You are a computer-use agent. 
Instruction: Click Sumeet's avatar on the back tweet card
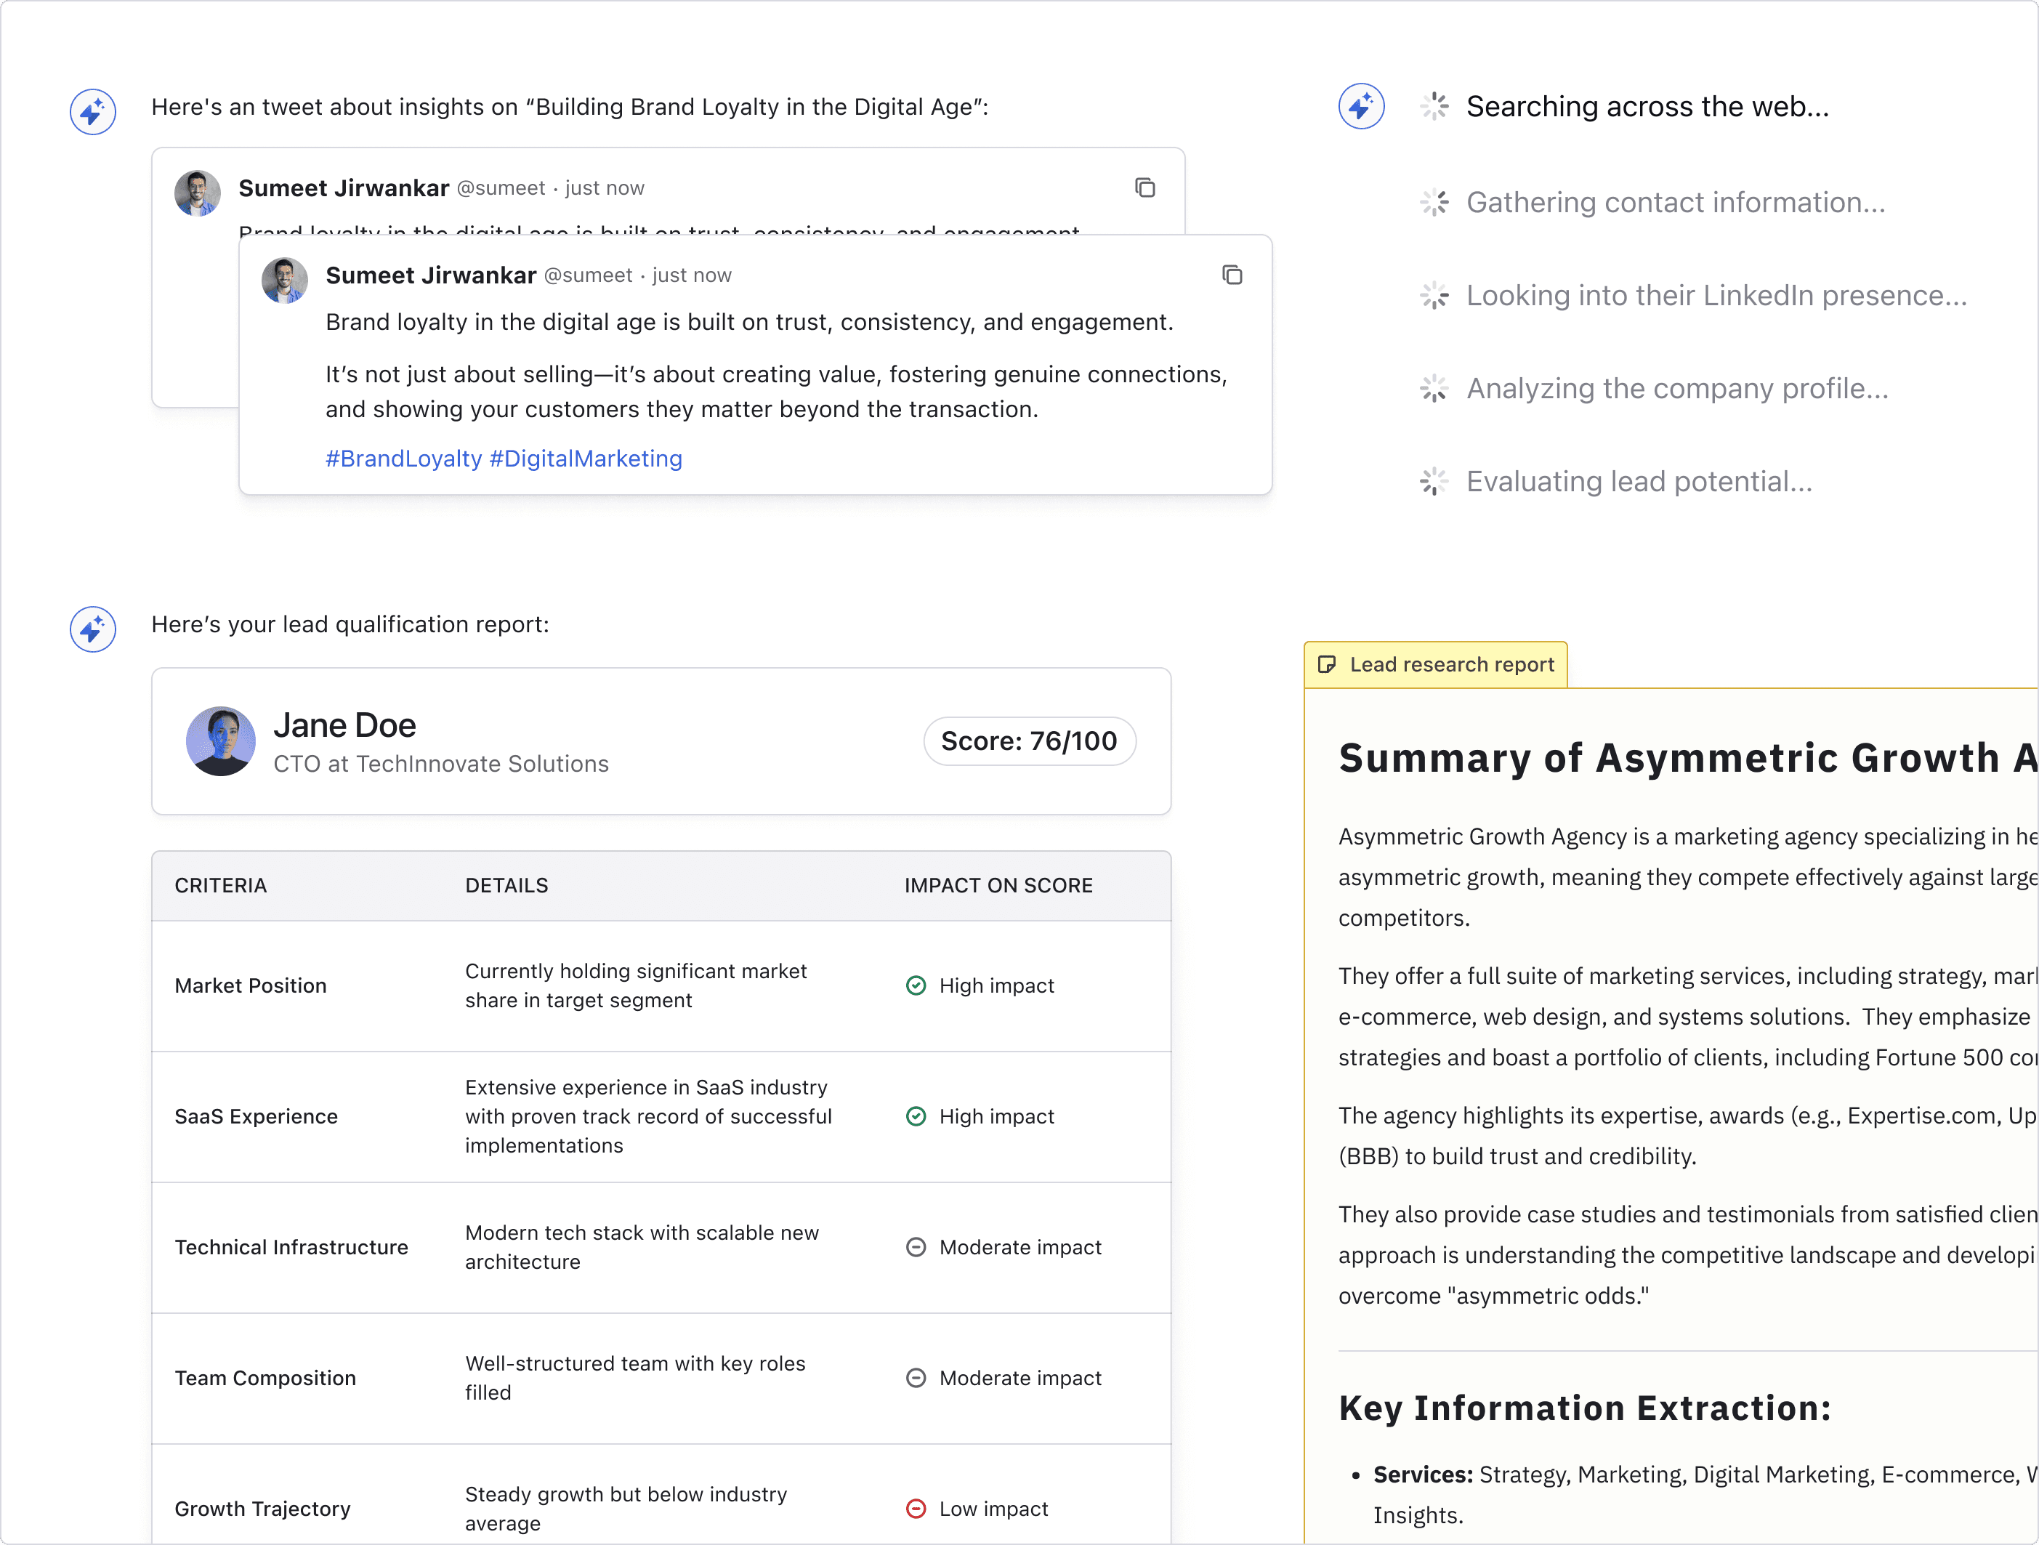tap(197, 193)
